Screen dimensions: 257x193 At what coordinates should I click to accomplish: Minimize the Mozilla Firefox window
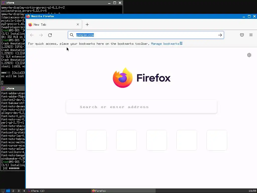click(244, 16)
